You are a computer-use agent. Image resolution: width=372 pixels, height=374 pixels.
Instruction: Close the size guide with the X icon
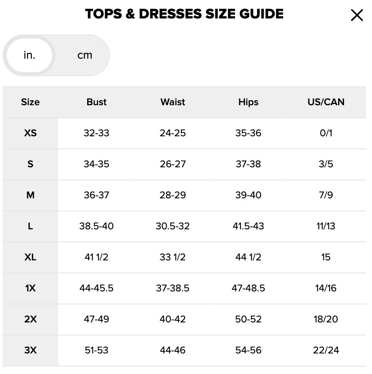[x=356, y=16]
